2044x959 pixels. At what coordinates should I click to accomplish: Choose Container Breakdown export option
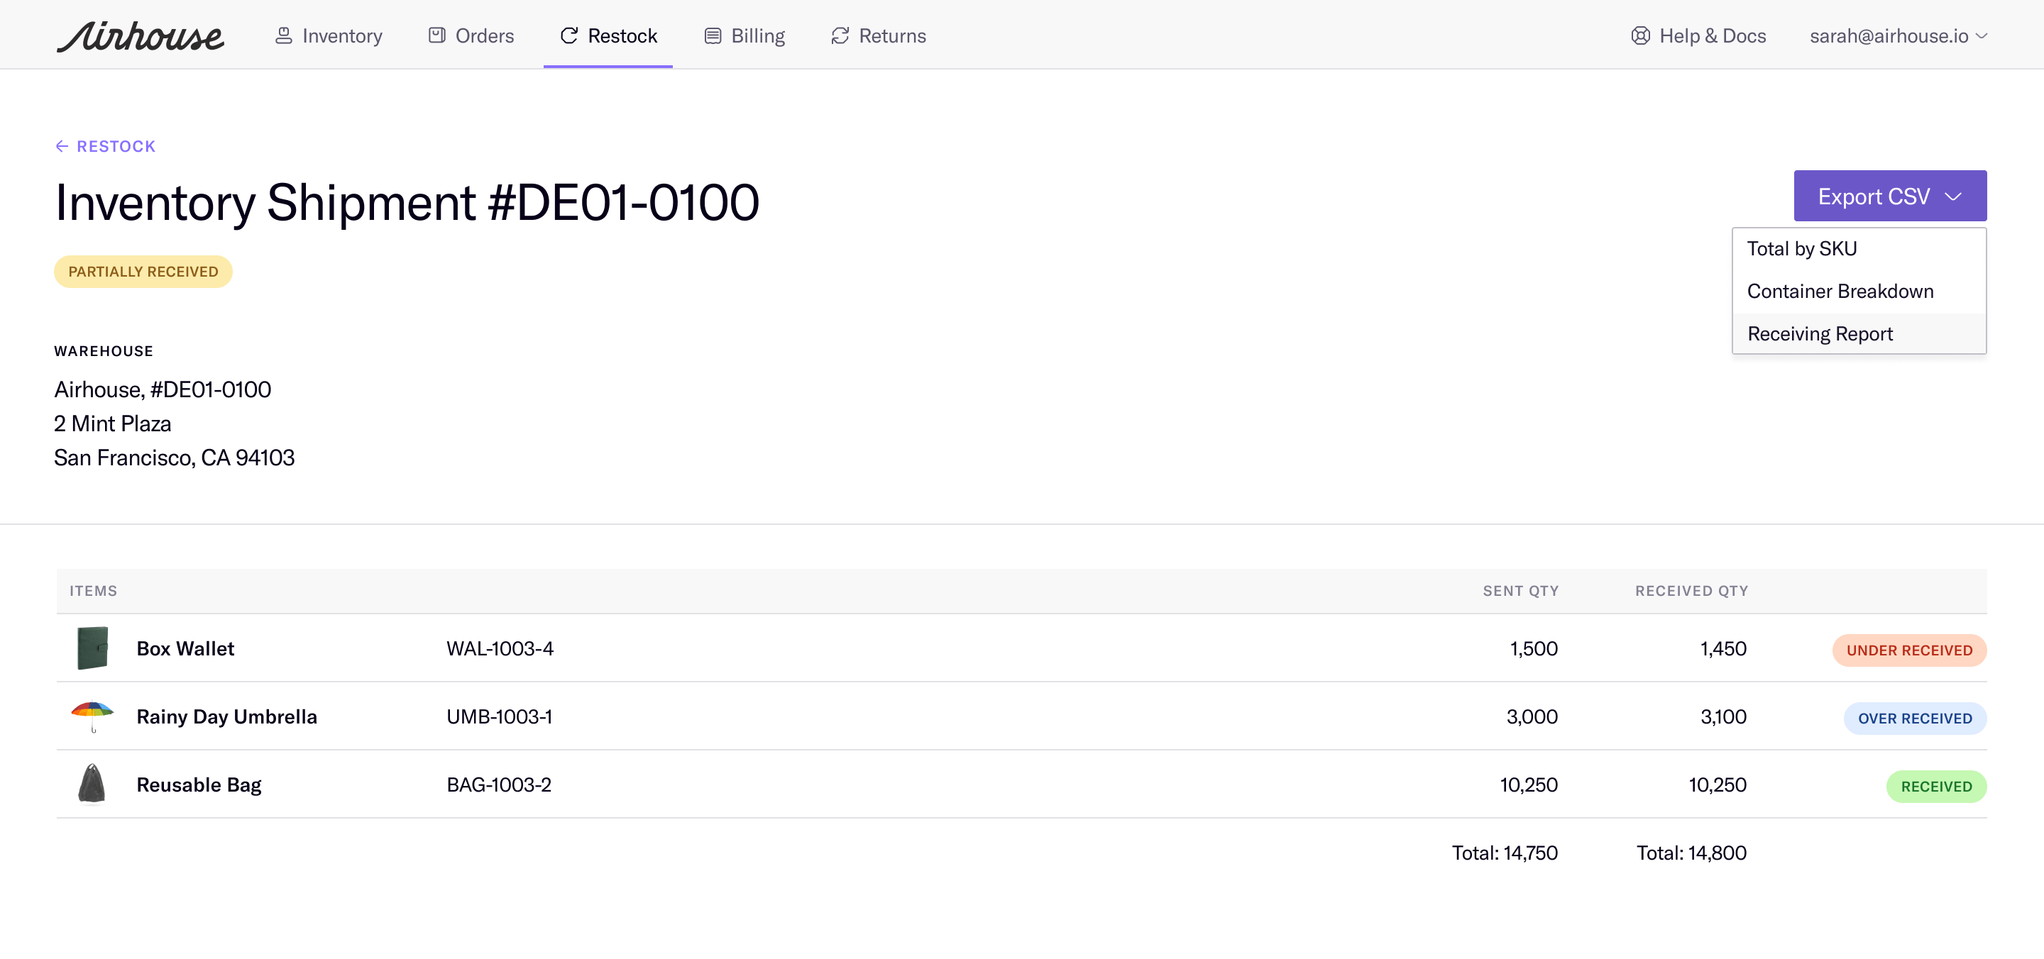click(x=1840, y=291)
